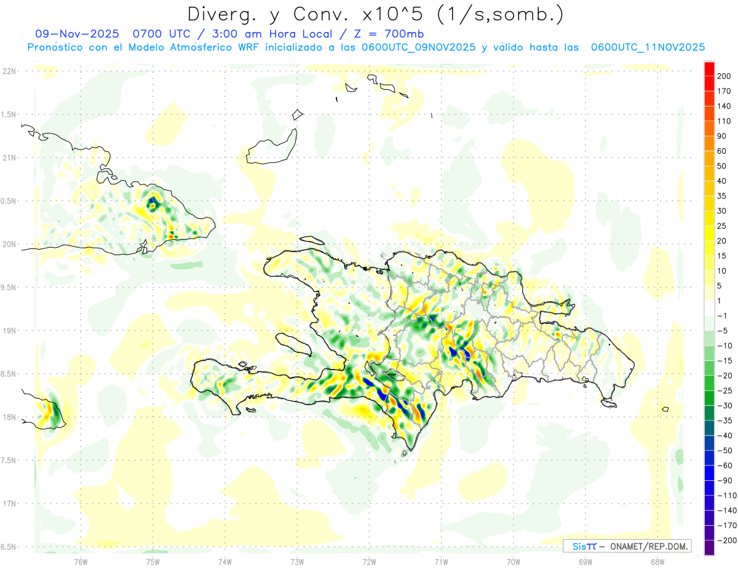This screenshot has height=570, width=738.
Task: Click the colorbar label "-40"
Action: coord(724,436)
